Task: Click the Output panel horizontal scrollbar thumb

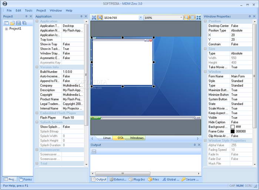Action: tap(123, 173)
